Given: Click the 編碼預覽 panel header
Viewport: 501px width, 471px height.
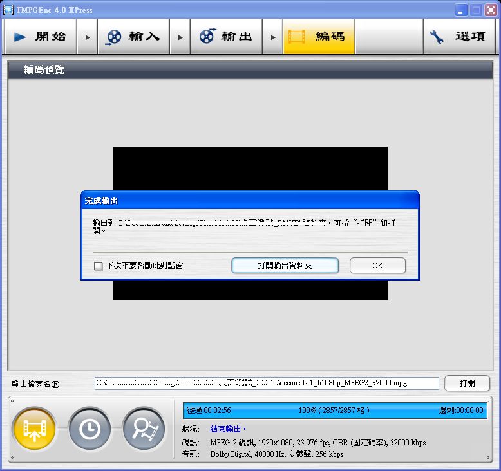Looking at the screenshot, I should pos(250,69).
